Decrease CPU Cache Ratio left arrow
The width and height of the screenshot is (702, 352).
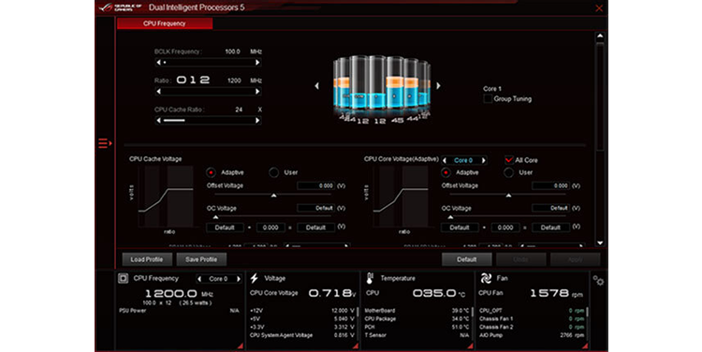[x=158, y=120]
